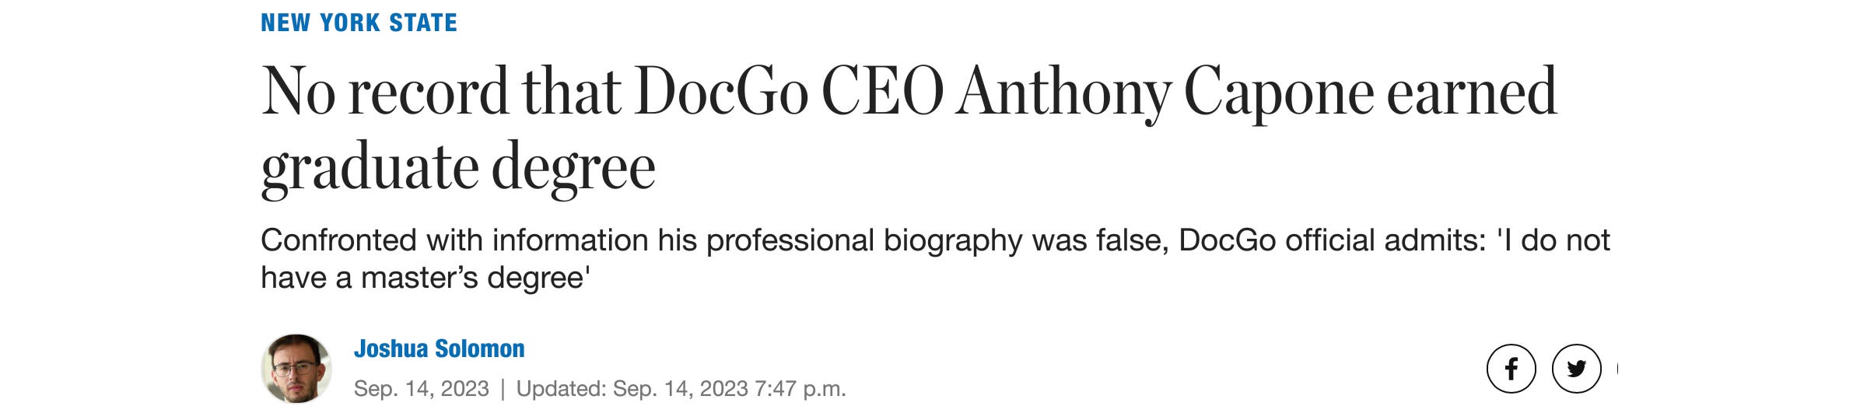Share the article on Facebook
Viewport: 1867px width, 406px height.
click(1511, 369)
